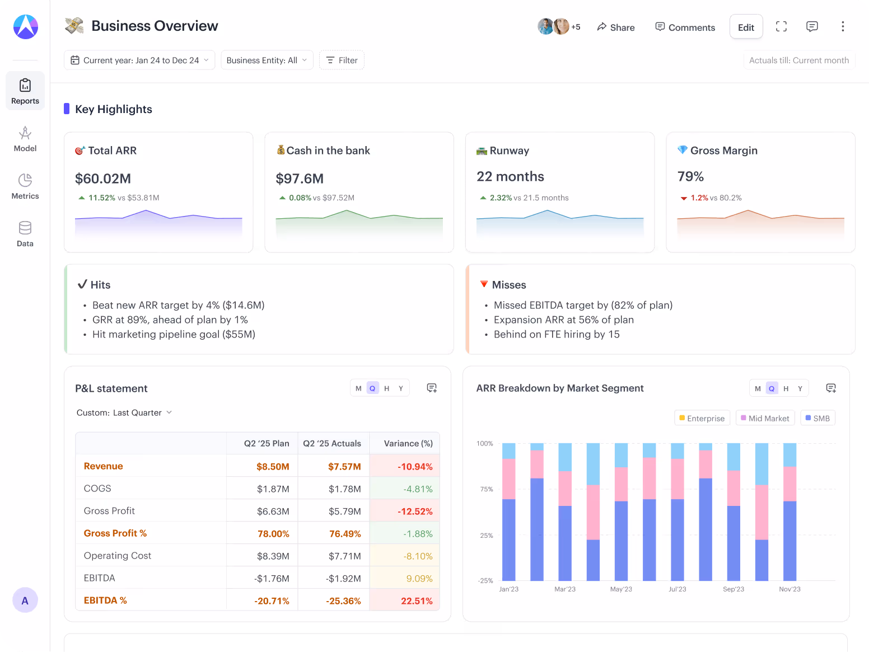
Task: Click the money icon beside Business Overview
Action: click(x=74, y=26)
